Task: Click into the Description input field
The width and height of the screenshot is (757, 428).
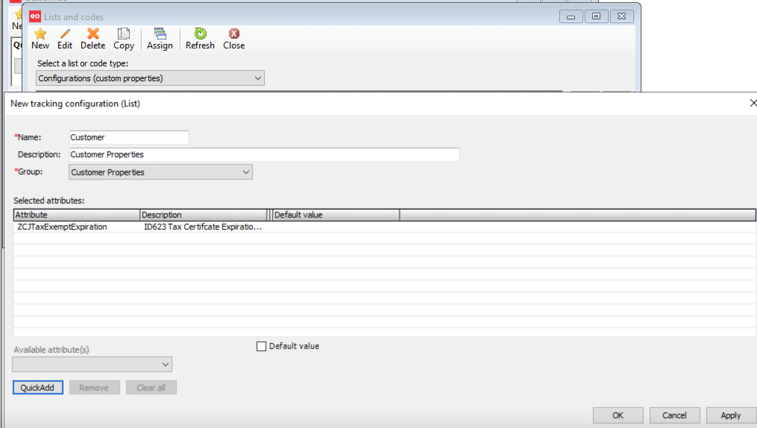Action: pyautogui.click(x=264, y=154)
